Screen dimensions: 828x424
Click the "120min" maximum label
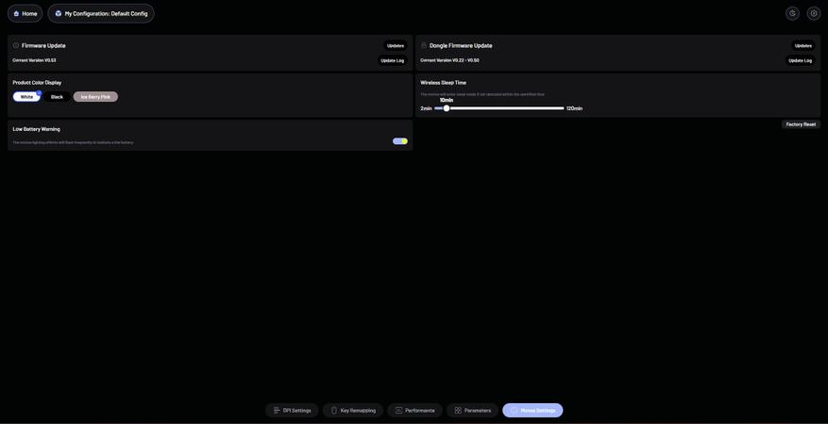point(575,108)
